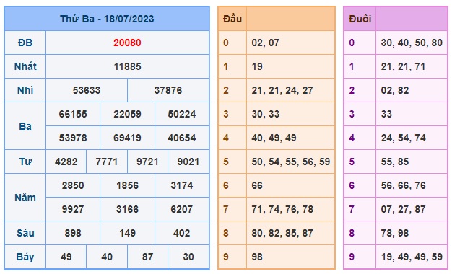This screenshot has height=274, width=452.
Task: Select the Đầu column header
Action: (232, 19)
